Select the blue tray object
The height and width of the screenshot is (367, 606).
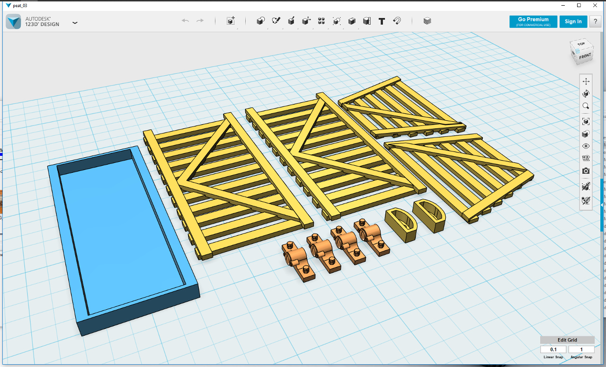point(123,240)
